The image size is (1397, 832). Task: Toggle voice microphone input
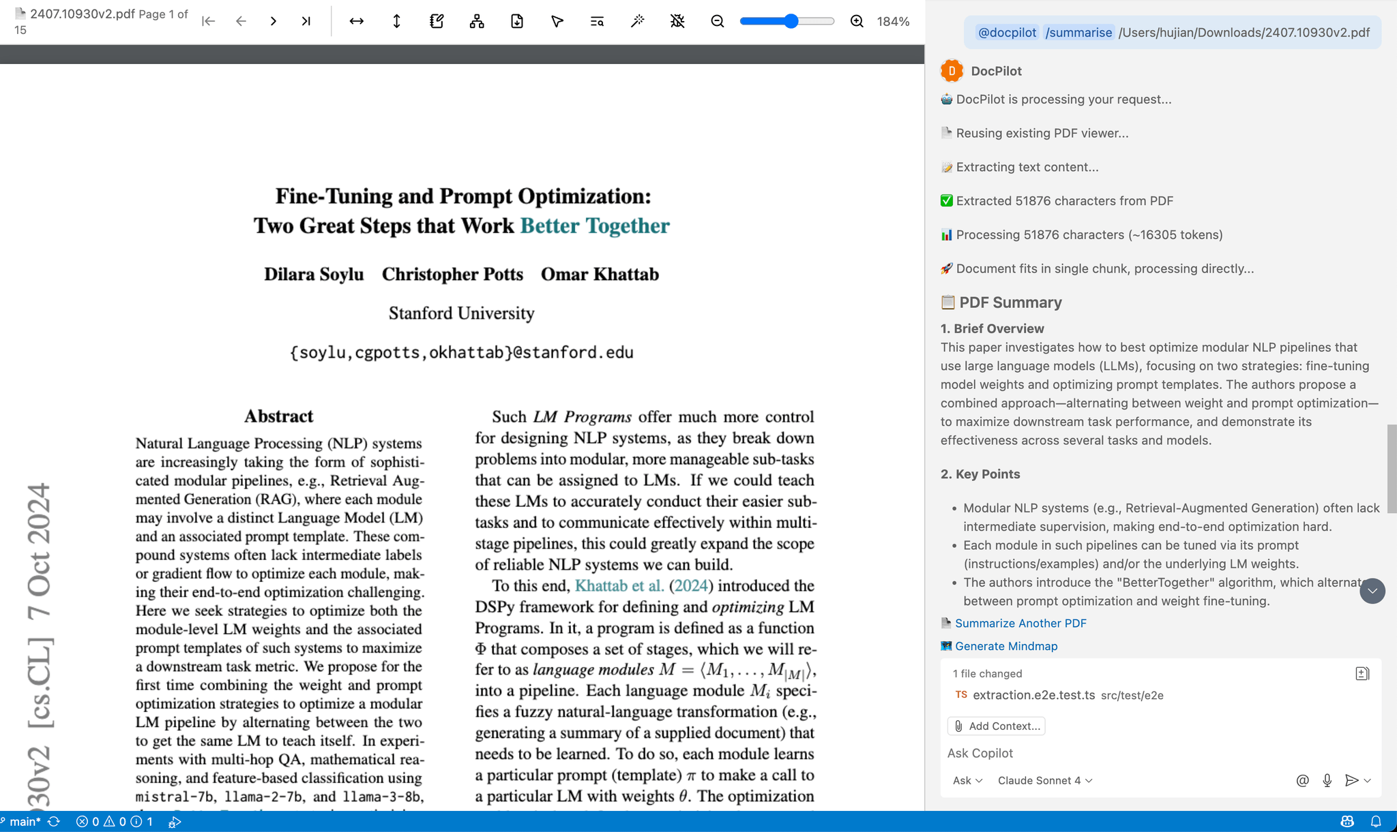tap(1327, 780)
